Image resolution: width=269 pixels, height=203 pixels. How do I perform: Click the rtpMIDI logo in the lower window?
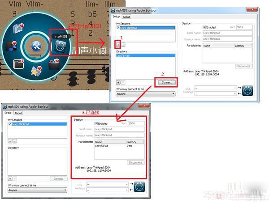pyautogui.click(x=139, y=187)
